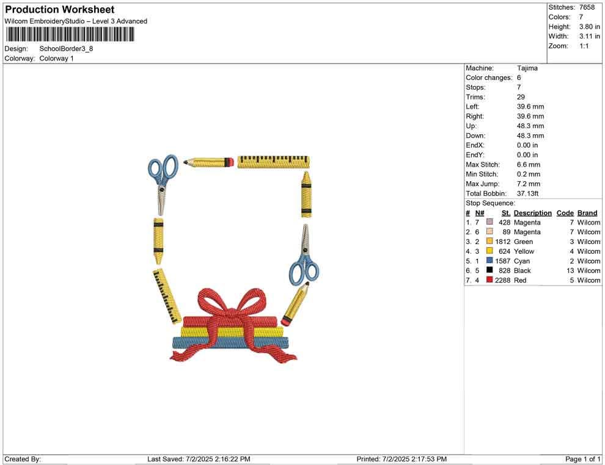
Task: Select the diagonal pencil at bottom-right of border
Action: tap(295, 305)
